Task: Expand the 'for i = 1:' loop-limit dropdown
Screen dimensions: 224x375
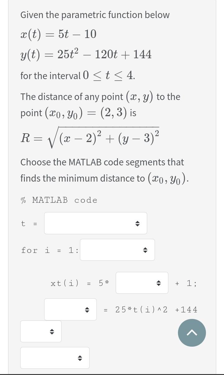Action: tap(117, 250)
